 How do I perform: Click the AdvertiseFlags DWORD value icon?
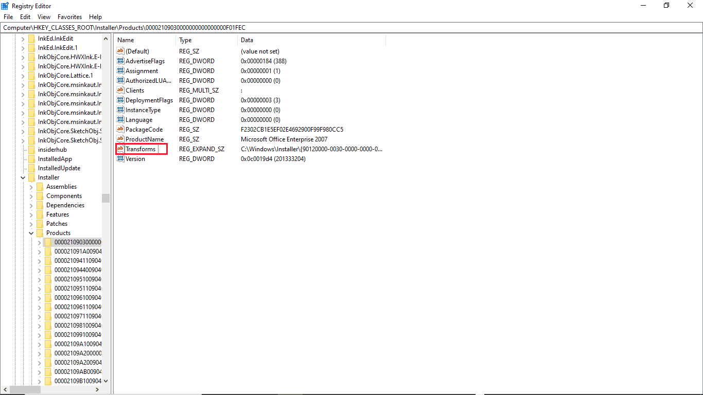(x=120, y=61)
